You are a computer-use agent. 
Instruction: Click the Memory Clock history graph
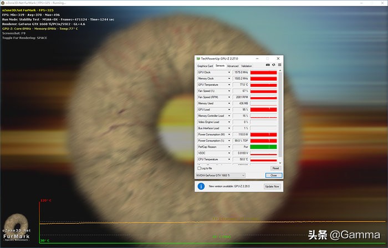tap(263, 78)
